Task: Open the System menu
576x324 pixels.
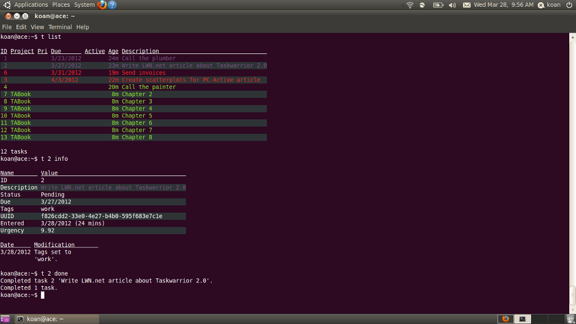Action: tap(84, 4)
